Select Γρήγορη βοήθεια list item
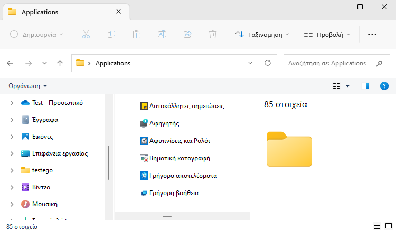This screenshot has height=232, width=396. [174, 193]
